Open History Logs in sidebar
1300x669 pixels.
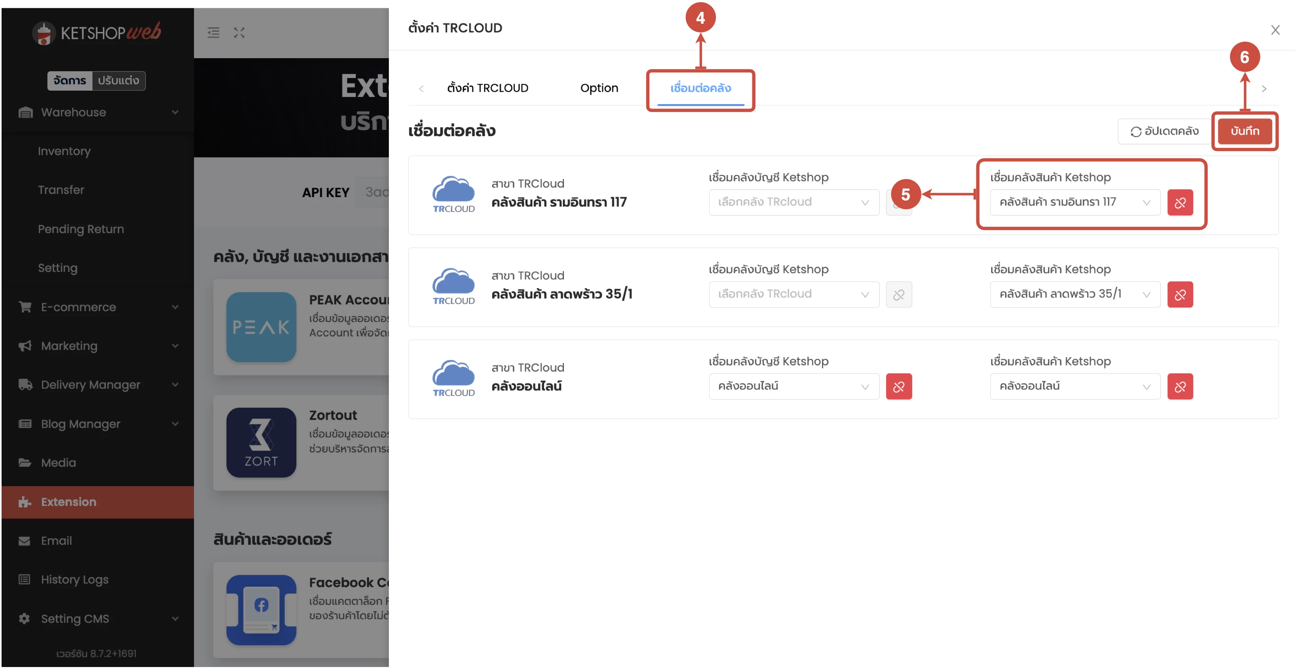[75, 579]
